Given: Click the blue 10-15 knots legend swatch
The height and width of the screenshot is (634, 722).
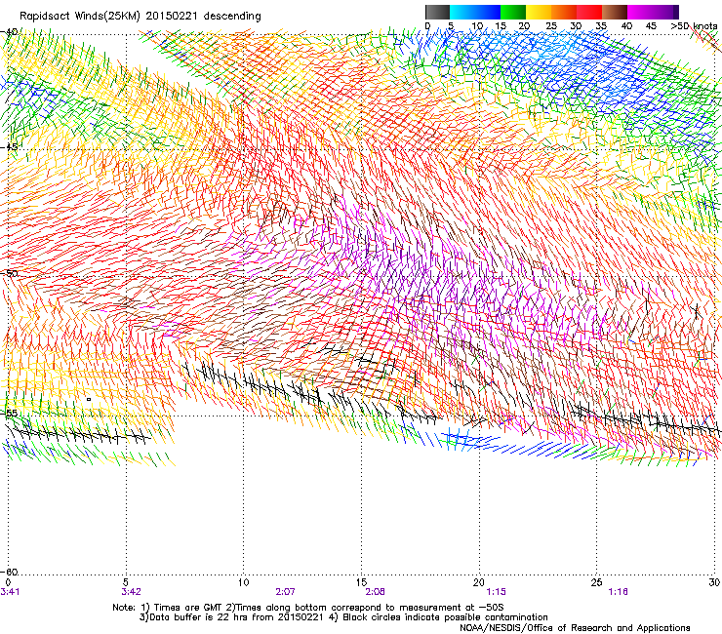Looking at the screenshot, I should (x=488, y=12).
